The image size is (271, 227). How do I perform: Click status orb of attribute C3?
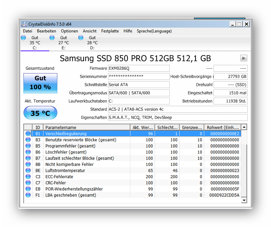(x=28, y=176)
